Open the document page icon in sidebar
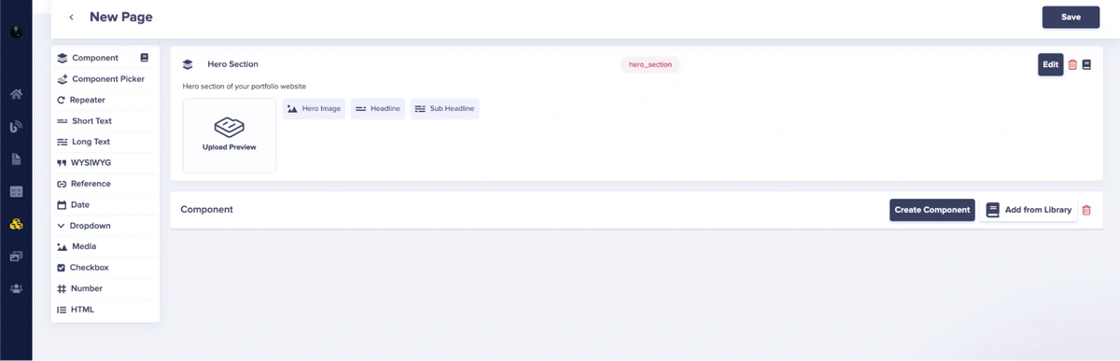 pos(16,160)
